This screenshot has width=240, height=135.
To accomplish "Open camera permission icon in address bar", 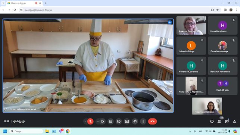I will (x=212, y=10).
